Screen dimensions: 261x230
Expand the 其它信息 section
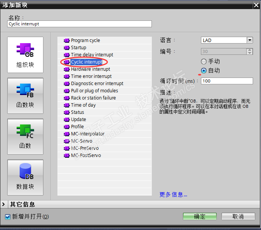3,204
